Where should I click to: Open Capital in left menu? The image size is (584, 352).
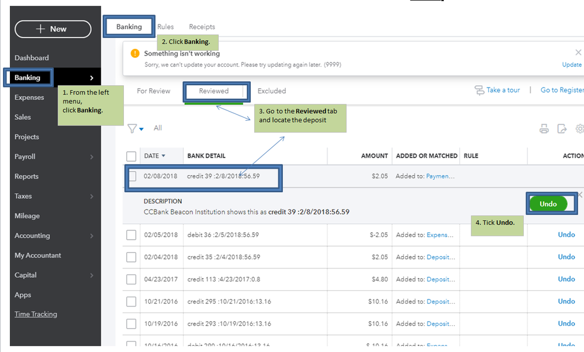tap(26, 274)
